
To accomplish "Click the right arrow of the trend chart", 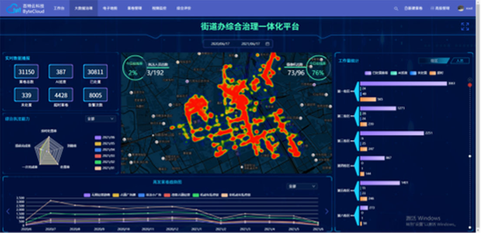I will [327, 211].
